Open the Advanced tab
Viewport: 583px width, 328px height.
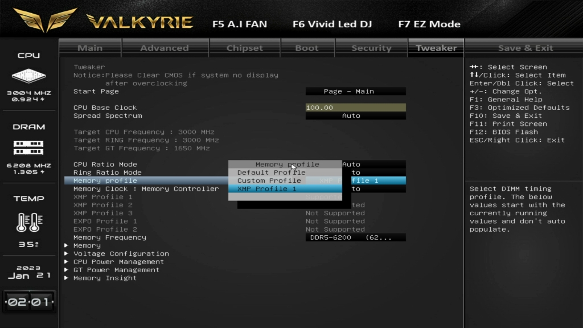[x=165, y=48]
